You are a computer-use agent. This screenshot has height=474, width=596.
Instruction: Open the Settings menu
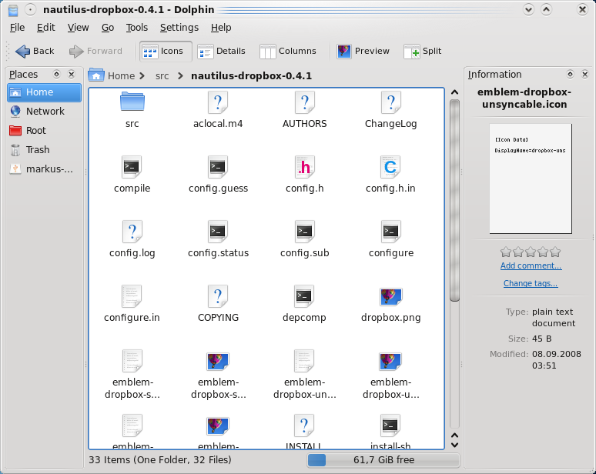click(x=179, y=28)
